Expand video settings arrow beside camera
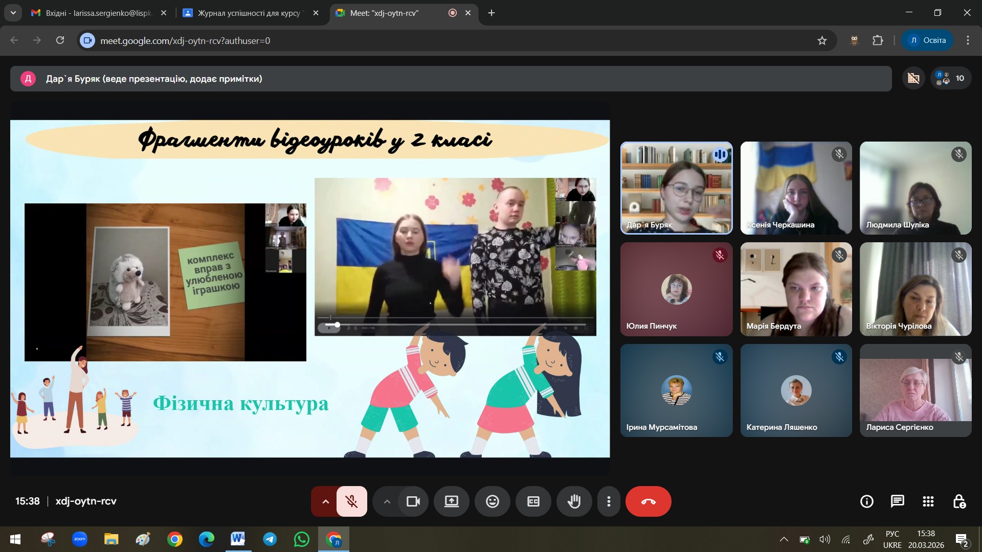The width and height of the screenshot is (982, 552). [387, 501]
